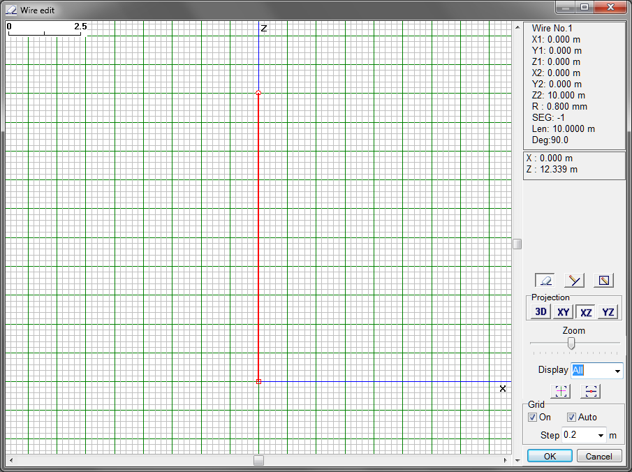The image size is (632, 472).
Task: Switch to XZ projection view
Action: tap(586, 312)
